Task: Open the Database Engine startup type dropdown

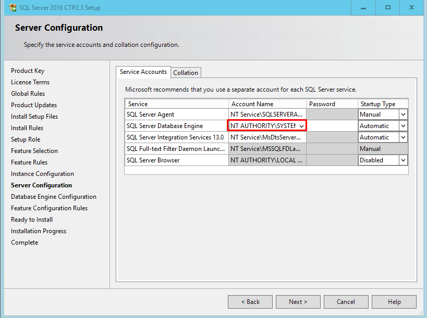Action: (x=404, y=126)
